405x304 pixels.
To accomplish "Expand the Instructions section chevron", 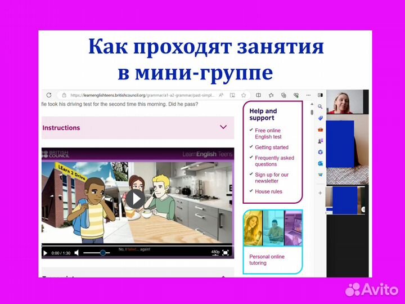I will (x=223, y=127).
